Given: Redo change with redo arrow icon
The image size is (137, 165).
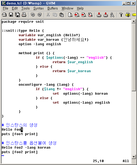Looking at the screenshot, I should coord(40,15).
